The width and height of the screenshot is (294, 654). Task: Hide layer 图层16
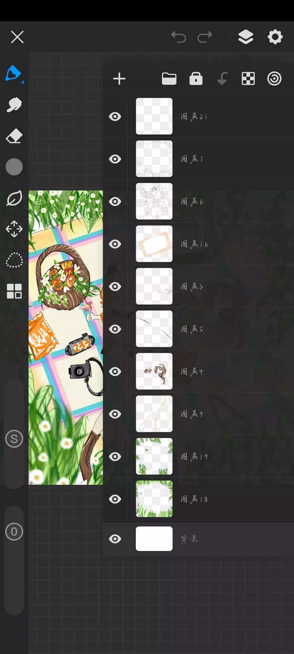(x=115, y=244)
